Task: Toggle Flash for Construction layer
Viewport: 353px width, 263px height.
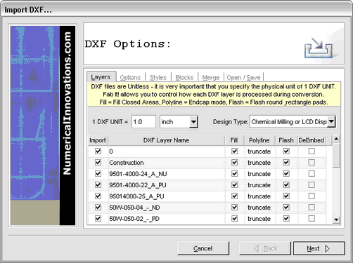Action: pos(286,163)
